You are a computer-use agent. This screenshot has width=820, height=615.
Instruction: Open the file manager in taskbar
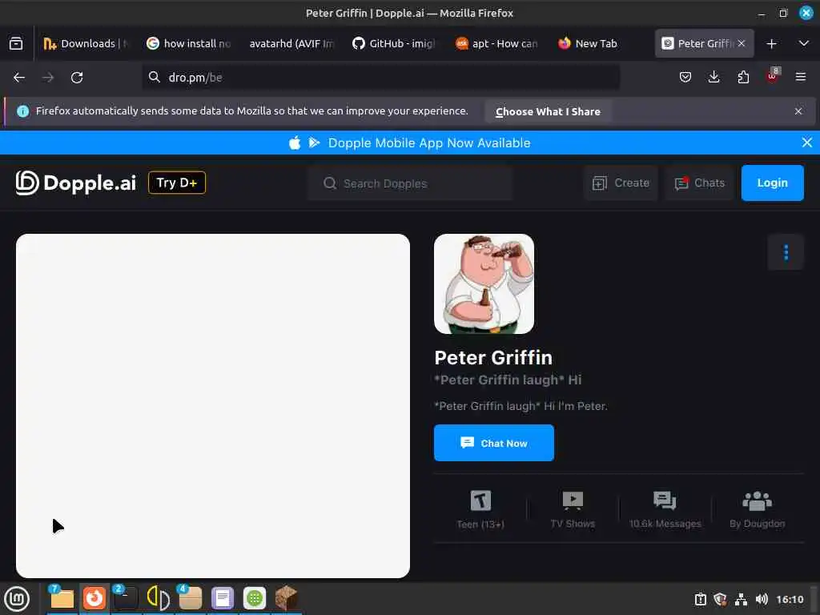pos(62,598)
